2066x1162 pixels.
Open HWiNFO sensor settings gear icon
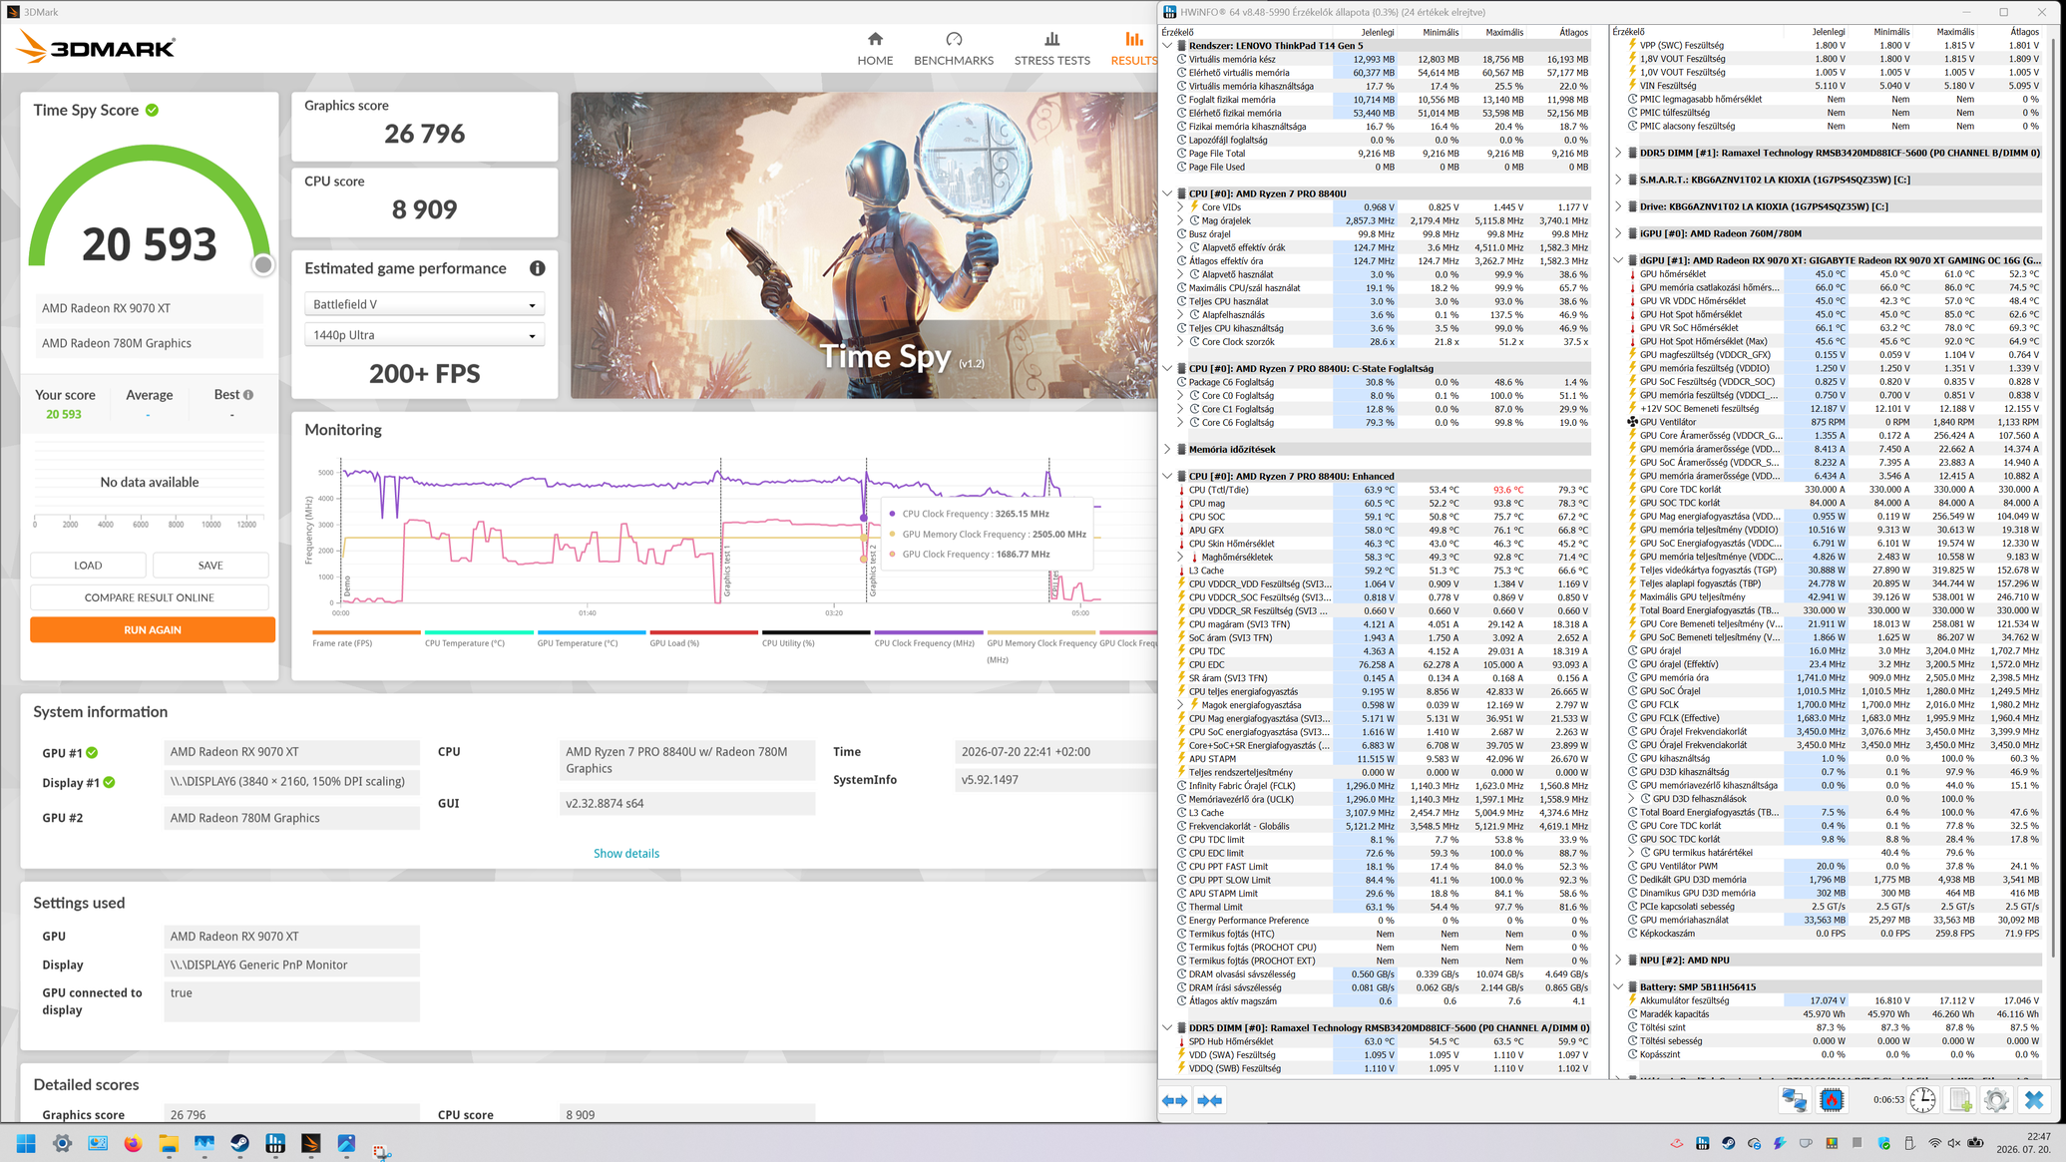click(1996, 1099)
